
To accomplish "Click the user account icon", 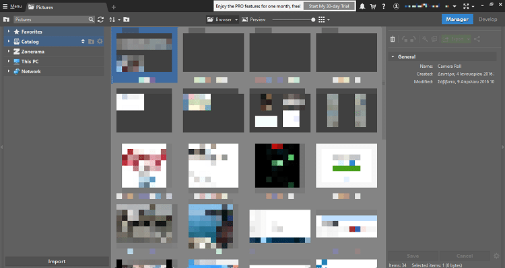I will [x=397, y=7].
